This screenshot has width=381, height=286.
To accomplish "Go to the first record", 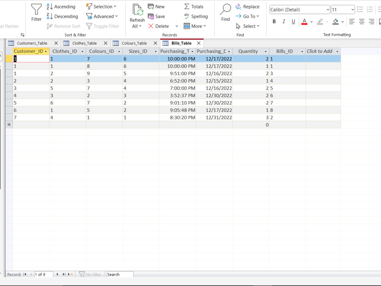I will [x=25, y=274].
